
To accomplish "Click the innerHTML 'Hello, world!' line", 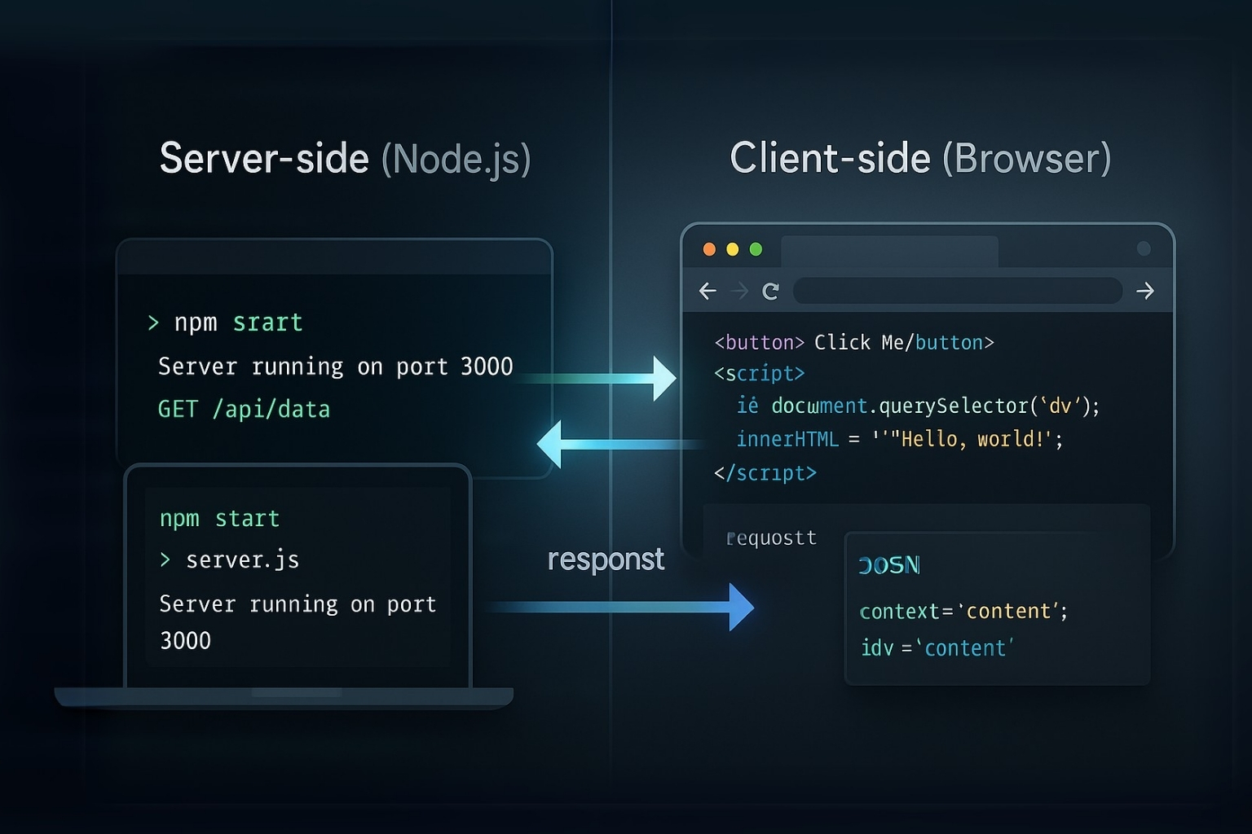I will pyautogui.click(x=899, y=439).
